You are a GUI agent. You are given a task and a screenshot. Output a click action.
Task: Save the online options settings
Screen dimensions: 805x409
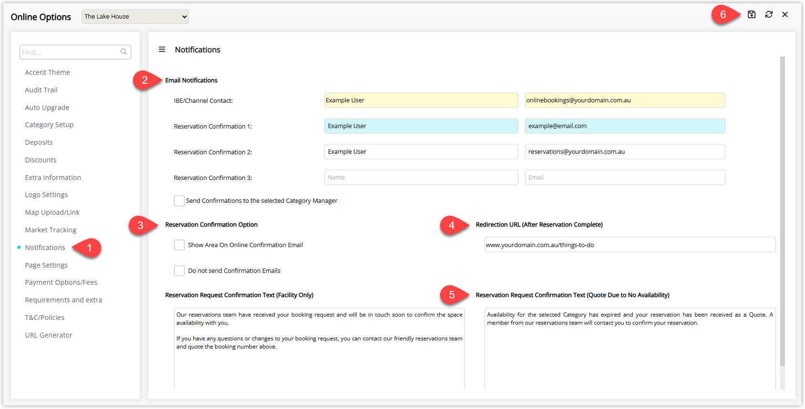coord(752,15)
